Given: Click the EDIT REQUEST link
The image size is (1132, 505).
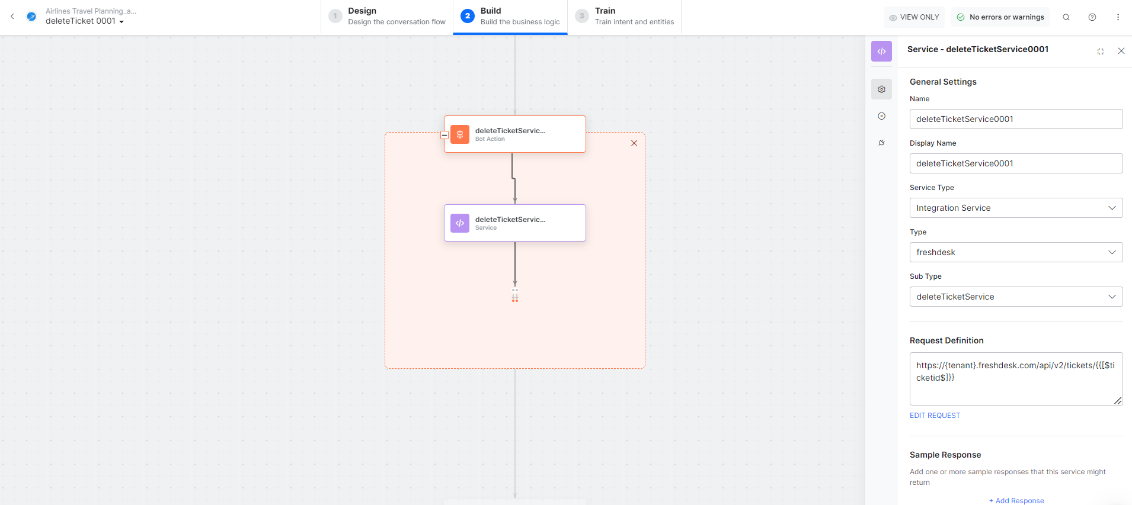Looking at the screenshot, I should [x=935, y=416].
